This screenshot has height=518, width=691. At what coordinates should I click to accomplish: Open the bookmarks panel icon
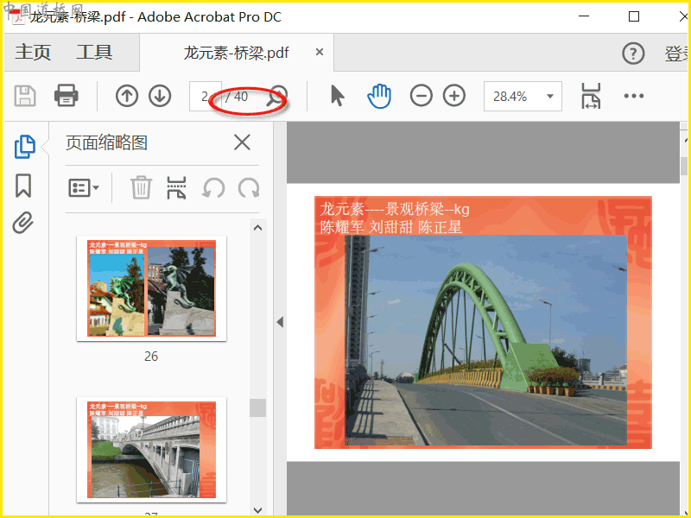point(24,186)
